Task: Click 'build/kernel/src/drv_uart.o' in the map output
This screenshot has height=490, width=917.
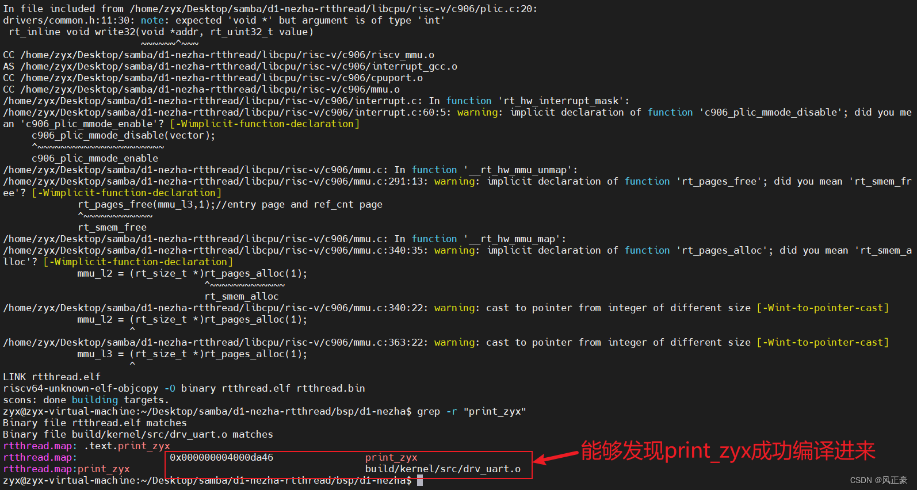Action: point(443,469)
